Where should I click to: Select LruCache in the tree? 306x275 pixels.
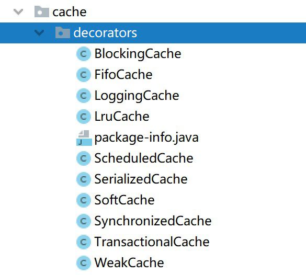[x=122, y=117]
